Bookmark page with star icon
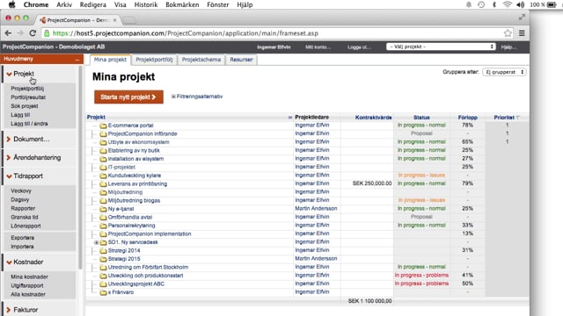The image size is (563, 316). 508,33
